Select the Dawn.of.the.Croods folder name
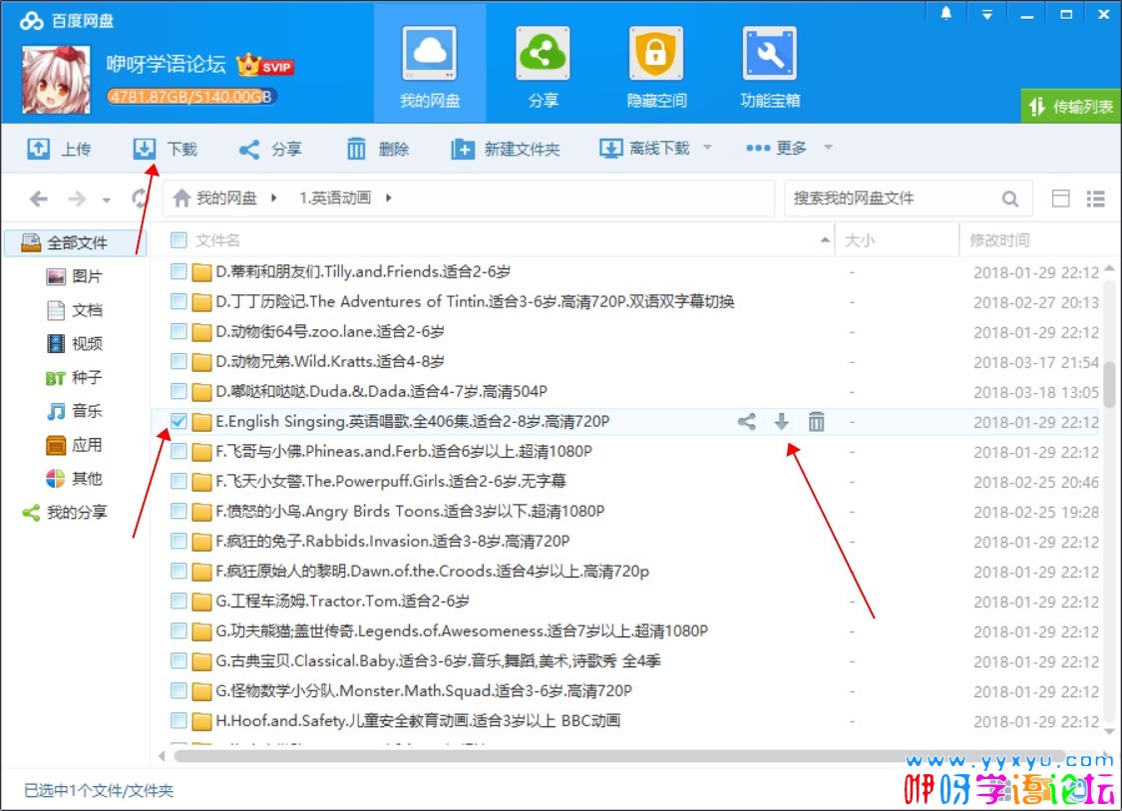1122x811 pixels. 432,572
